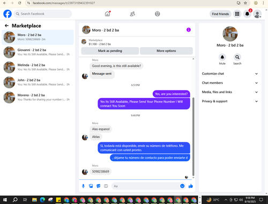This screenshot has height=204, width=268.
Task: Click the 'Ablas' message bubble
Action: coord(96,137)
